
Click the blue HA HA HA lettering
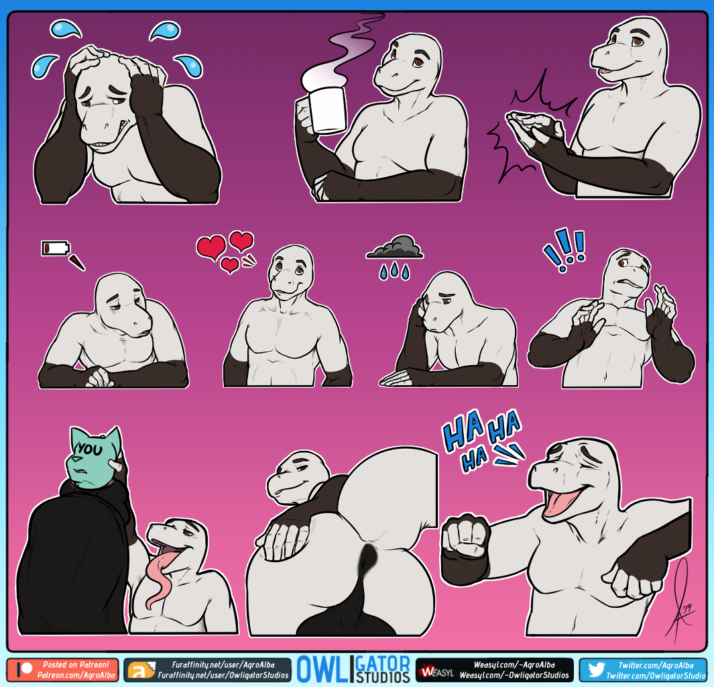(x=483, y=440)
